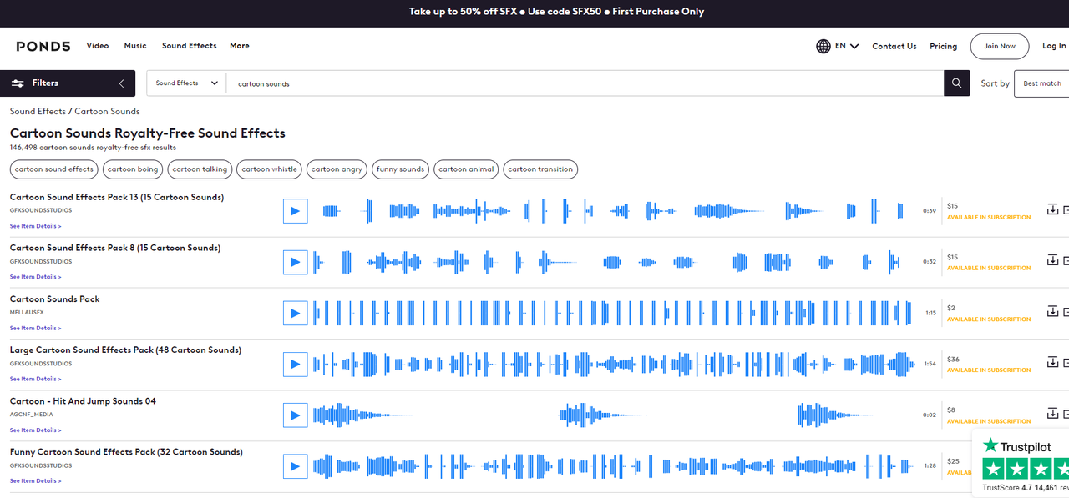Screen dimensions: 1069x498
Task: Open the Sound Effects nav menu
Action: 189,46
